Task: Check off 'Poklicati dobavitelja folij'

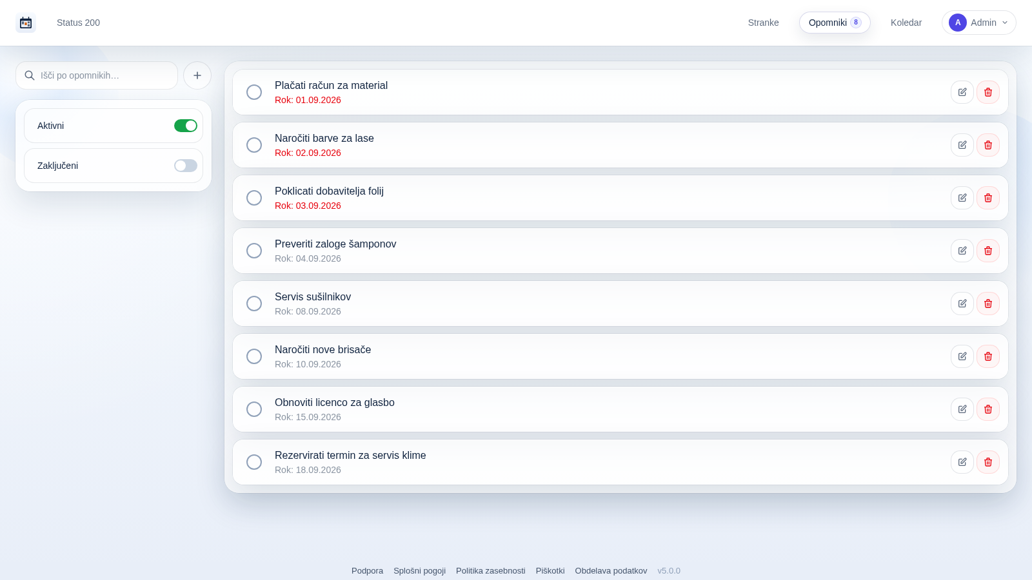Action: [x=254, y=198]
